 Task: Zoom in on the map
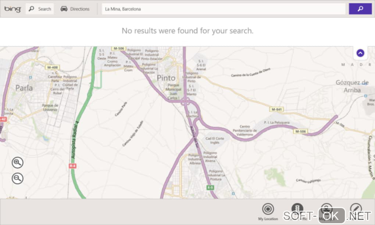coord(17,162)
